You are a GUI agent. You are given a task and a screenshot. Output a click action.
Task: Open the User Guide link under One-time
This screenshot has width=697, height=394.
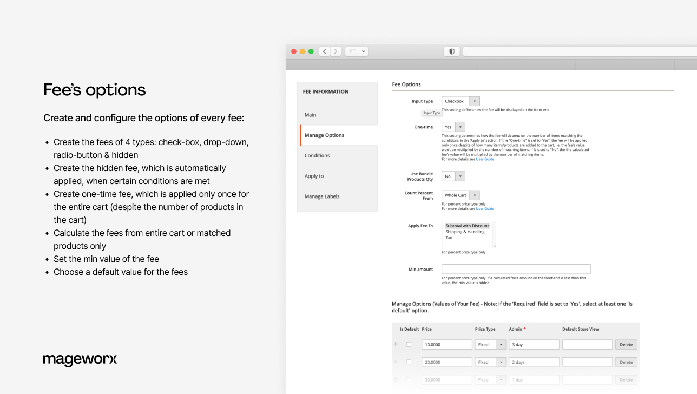pos(485,159)
